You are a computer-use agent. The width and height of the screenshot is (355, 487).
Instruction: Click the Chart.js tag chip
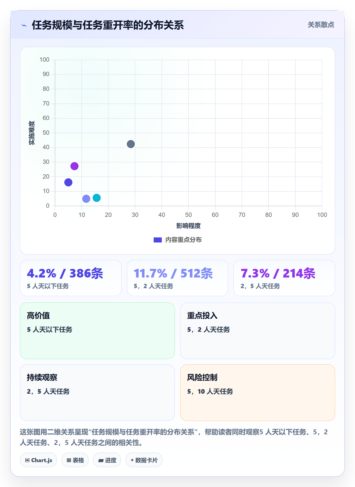click(x=39, y=460)
